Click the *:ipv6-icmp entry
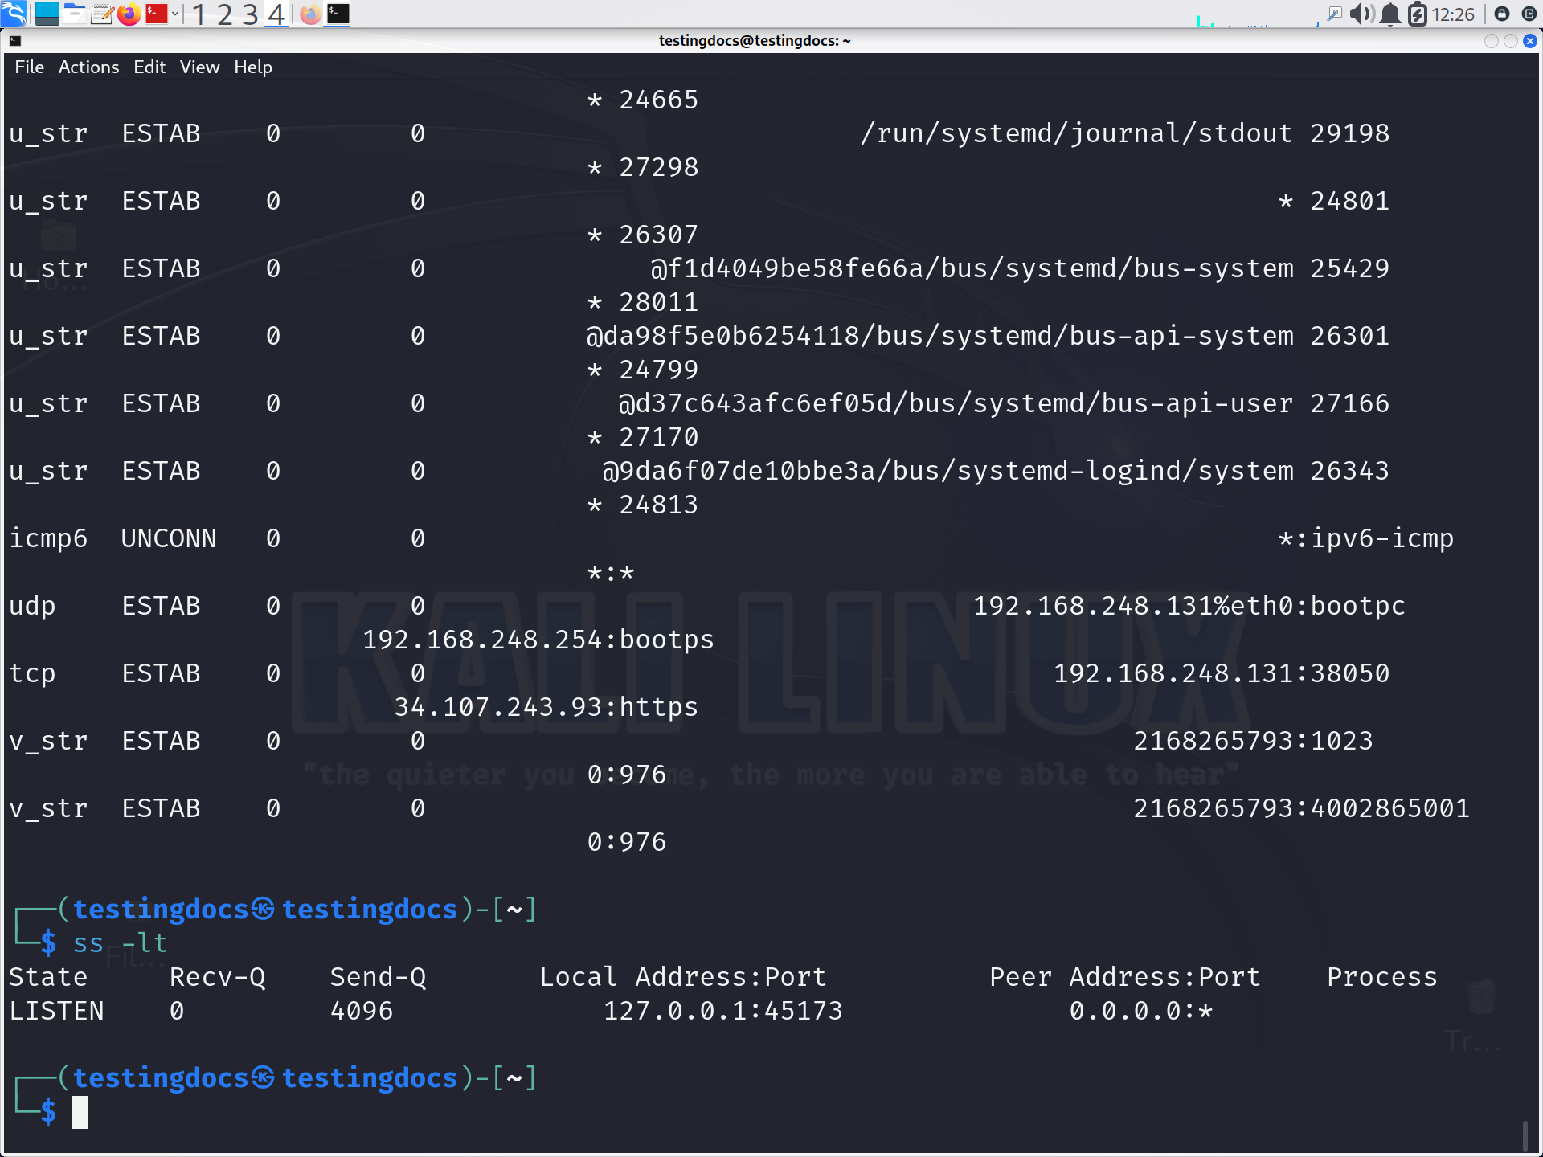The height and width of the screenshot is (1157, 1543). point(1366,538)
